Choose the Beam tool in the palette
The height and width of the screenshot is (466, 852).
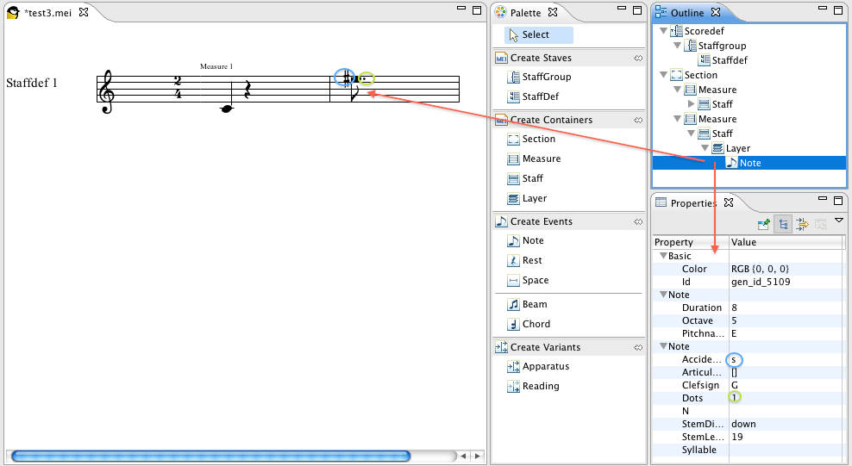click(x=534, y=304)
